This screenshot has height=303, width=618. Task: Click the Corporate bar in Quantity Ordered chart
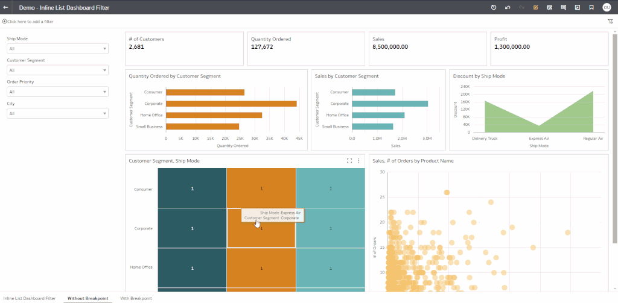click(x=231, y=104)
